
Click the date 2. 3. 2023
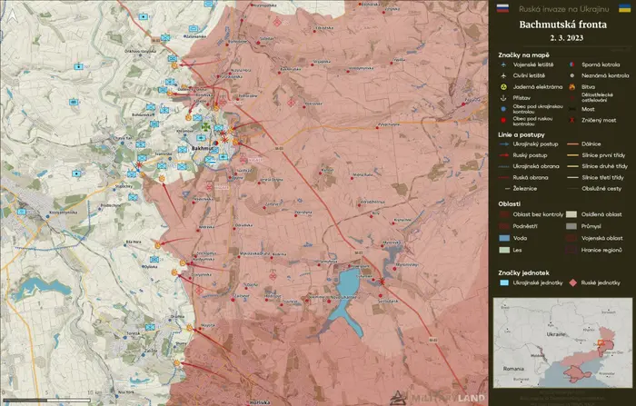point(567,38)
